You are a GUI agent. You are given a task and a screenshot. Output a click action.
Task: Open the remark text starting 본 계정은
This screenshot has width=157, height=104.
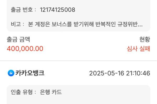[x=85, y=24]
